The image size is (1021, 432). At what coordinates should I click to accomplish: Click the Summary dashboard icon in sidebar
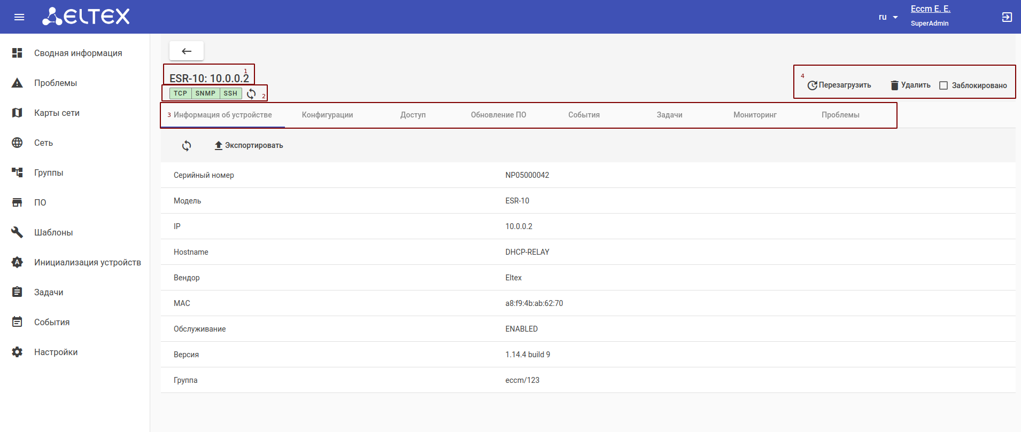coord(17,53)
